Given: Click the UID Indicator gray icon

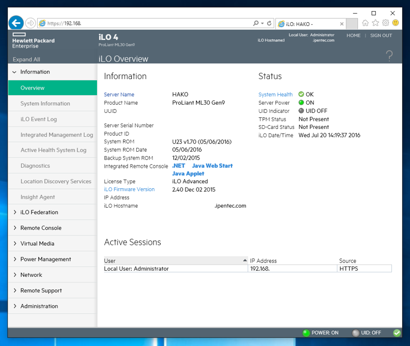Looking at the screenshot, I should click(301, 111).
